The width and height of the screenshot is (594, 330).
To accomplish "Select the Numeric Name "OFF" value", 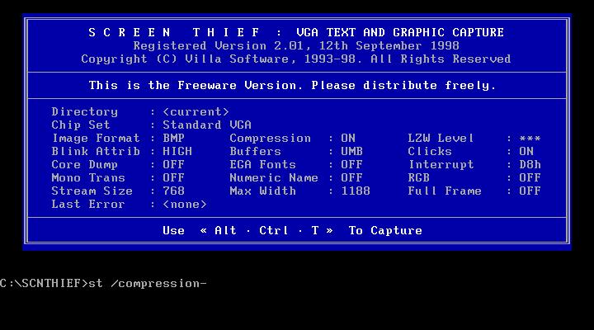I will tap(352, 178).
